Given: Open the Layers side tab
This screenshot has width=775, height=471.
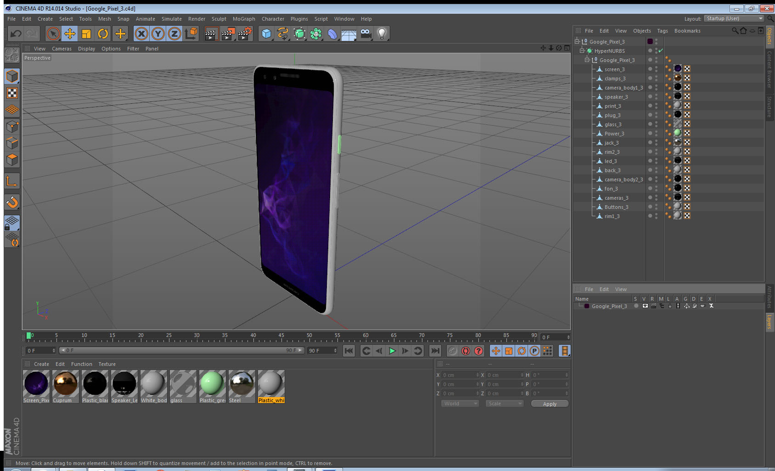Looking at the screenshot, I should (769, 321).
